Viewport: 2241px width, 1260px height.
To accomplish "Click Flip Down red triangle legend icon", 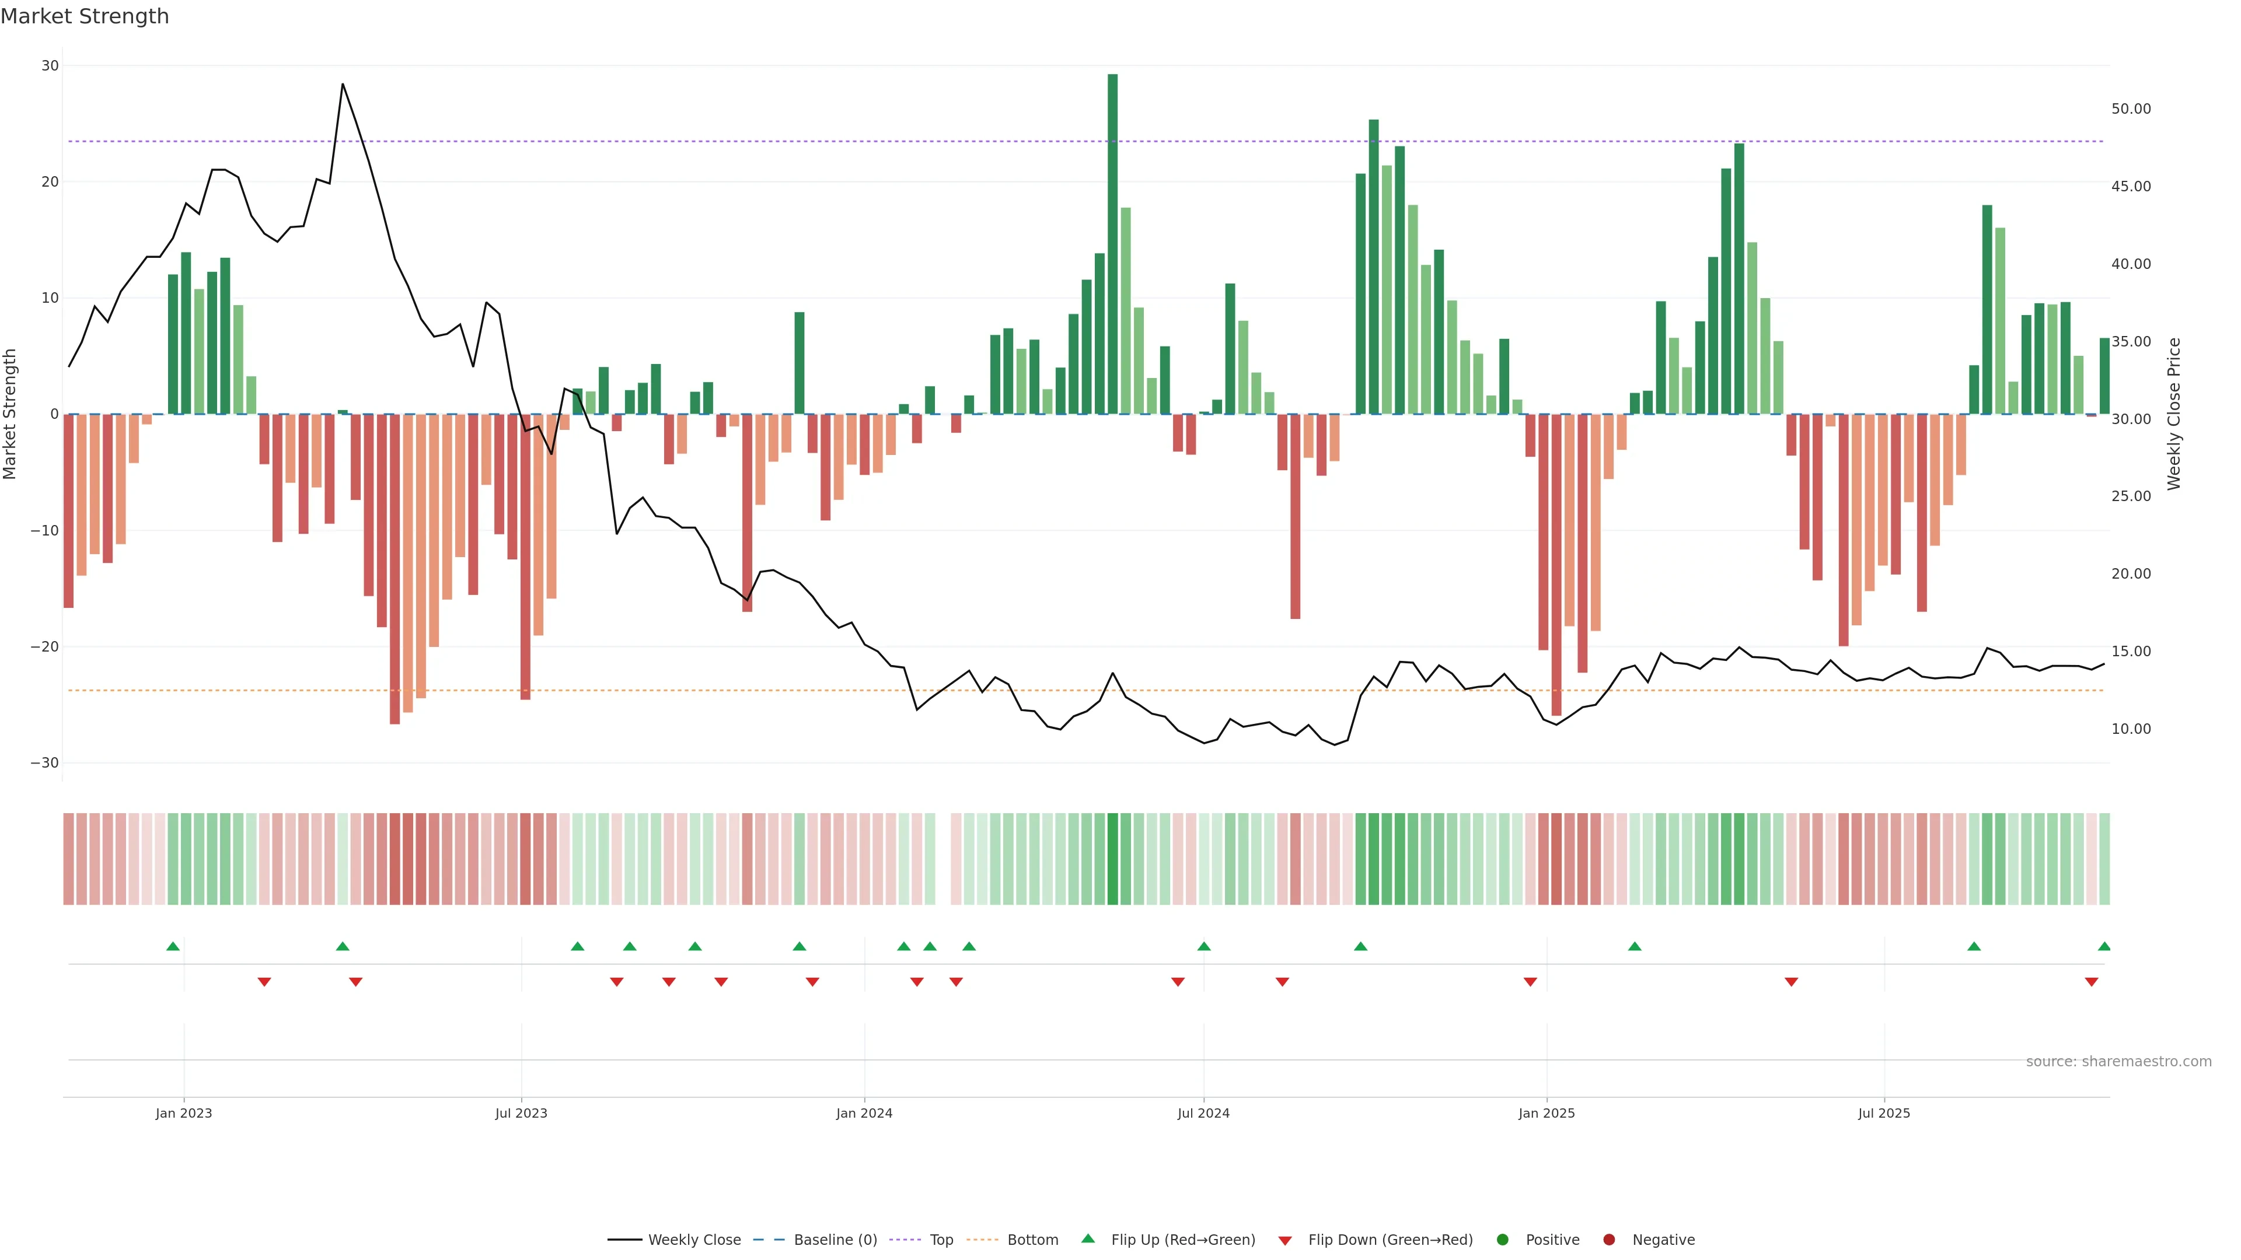I will [x=1285, y=1240].
